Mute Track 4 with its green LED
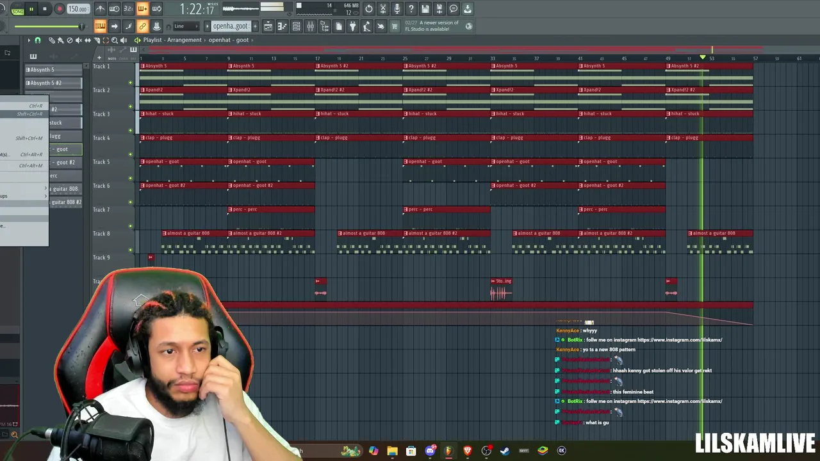Screen dimensions: 820x461 pos(131,154)
